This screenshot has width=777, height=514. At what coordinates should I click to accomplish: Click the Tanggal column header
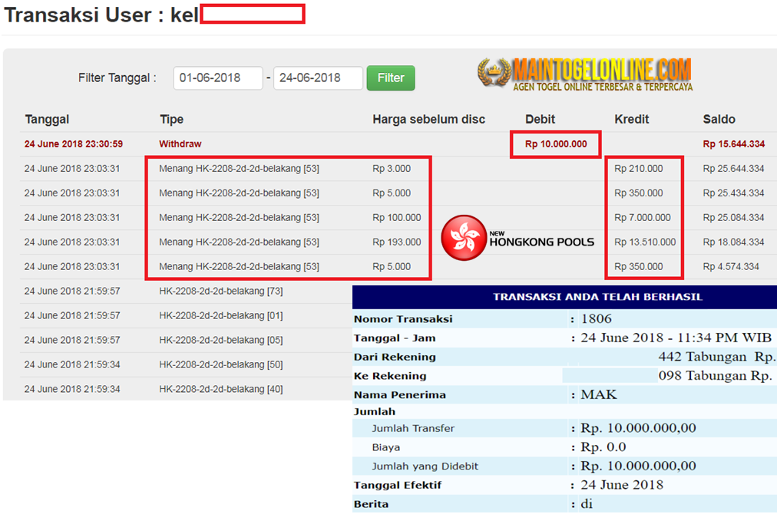click(47, 120)
